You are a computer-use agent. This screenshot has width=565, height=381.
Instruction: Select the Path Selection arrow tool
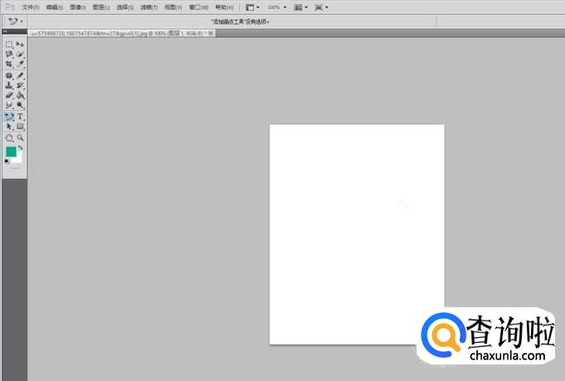tap(9, 127)
